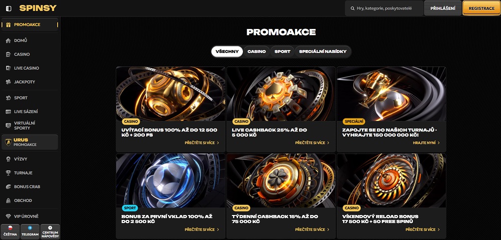Click the Registrace button
The image size is (501, 240).
click(481, 8)
